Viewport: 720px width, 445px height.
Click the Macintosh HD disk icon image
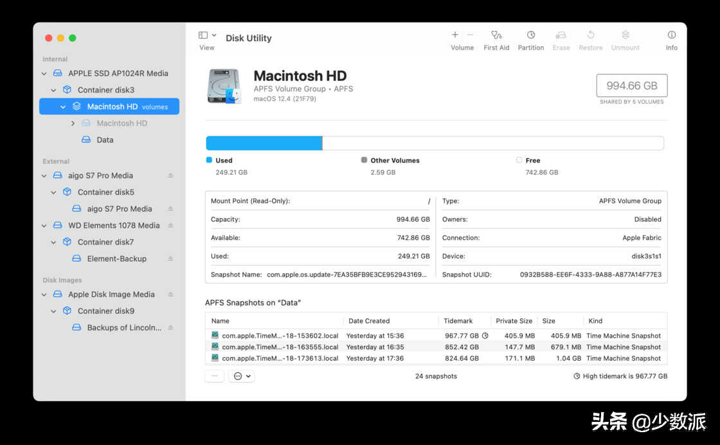point(224,86)
